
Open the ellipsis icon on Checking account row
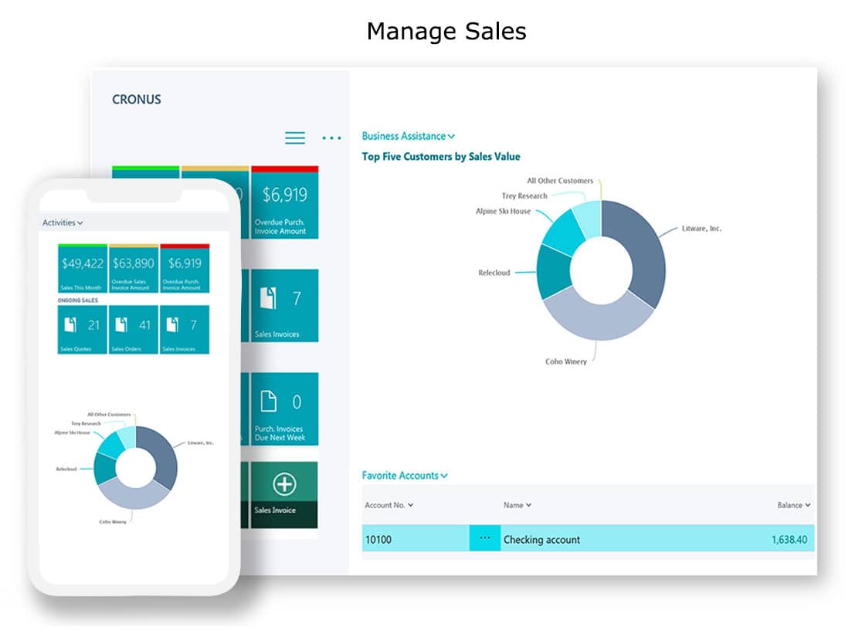pos(486,539)
